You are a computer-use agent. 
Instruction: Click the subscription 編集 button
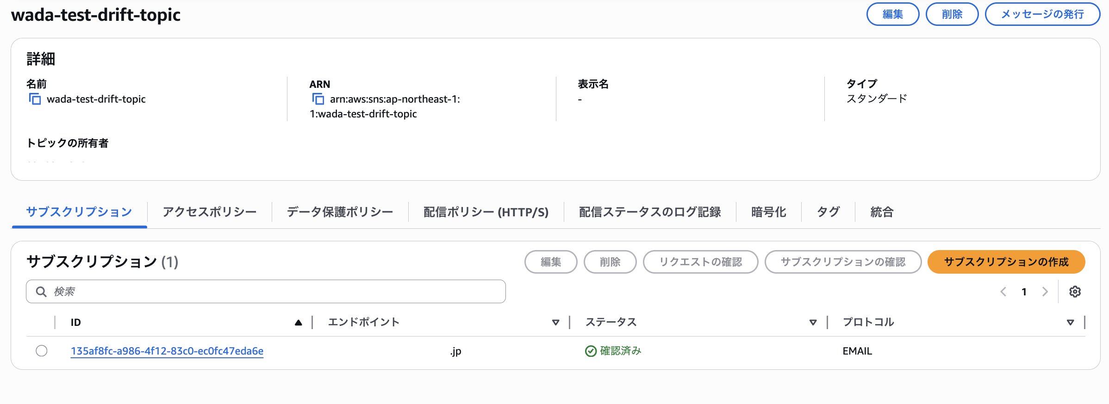551,262
